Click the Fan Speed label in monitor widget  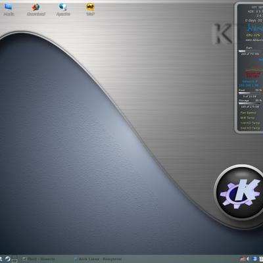click(x=248, y=112)
